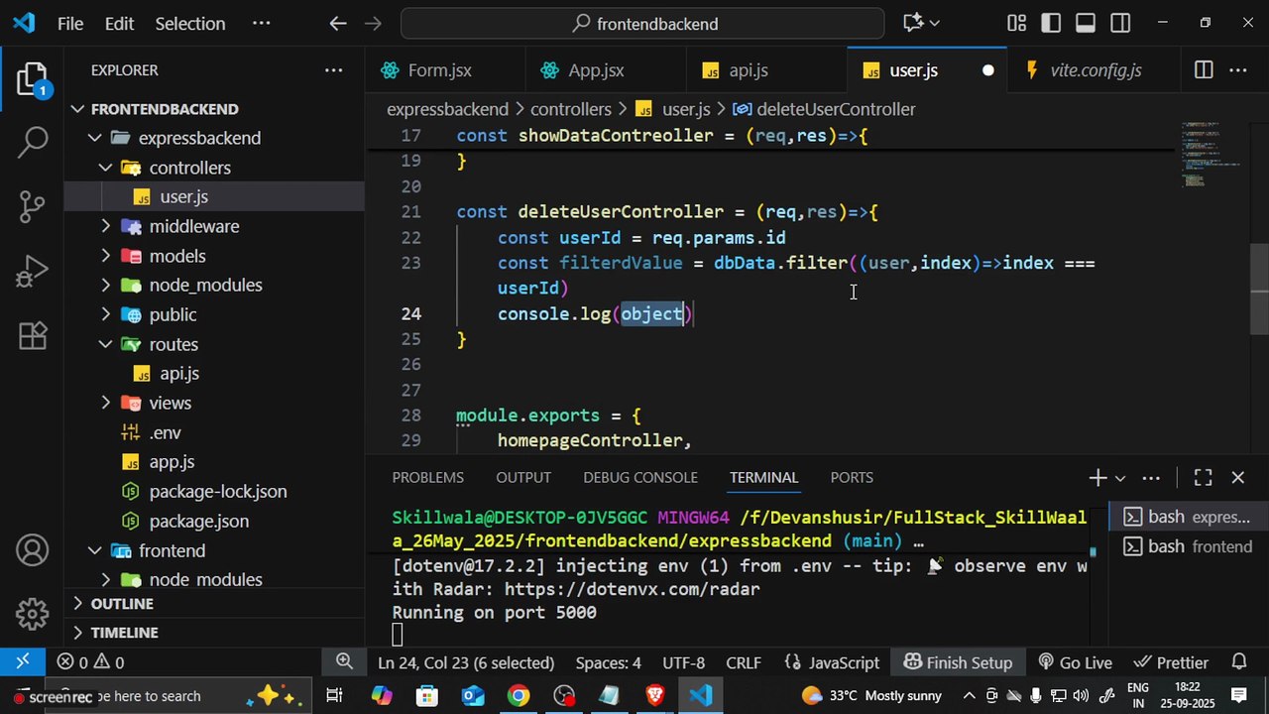The image size is (1269, 714).
Task: Open Explorer Views and More Actions ellipsis
Action: tap(333, 70)
